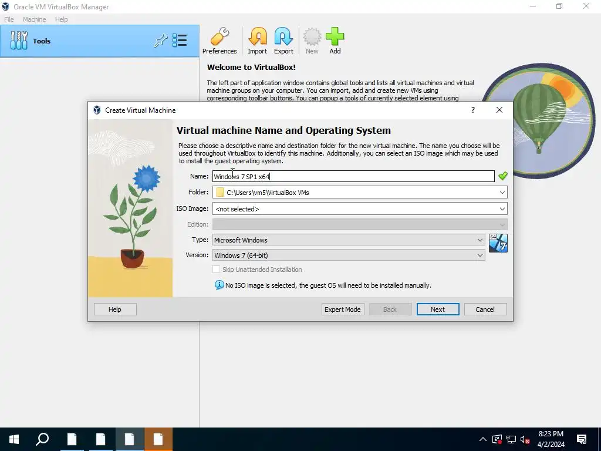Image resolution: width=601 pixels, height=451 pixels.
Task: Cancel the Create Virtual Machine dialog
Action: click(x=485, y=309)
